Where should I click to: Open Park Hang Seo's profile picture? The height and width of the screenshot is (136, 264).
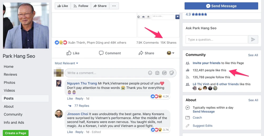26,26
